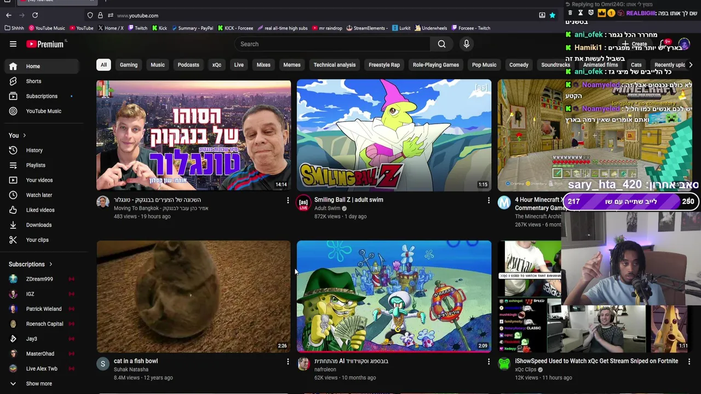The height and width of the screenshot is (394, 701).
Task: Select the Live filter chip
Action: tap(239, 65)
